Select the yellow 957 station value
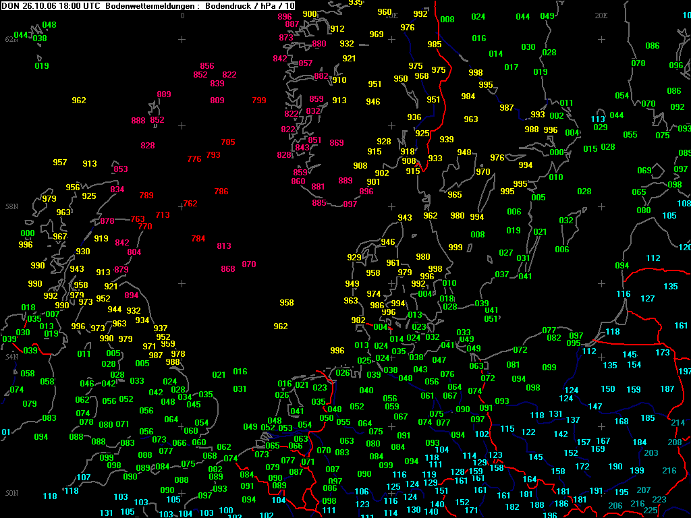 (x=60, y=162)
